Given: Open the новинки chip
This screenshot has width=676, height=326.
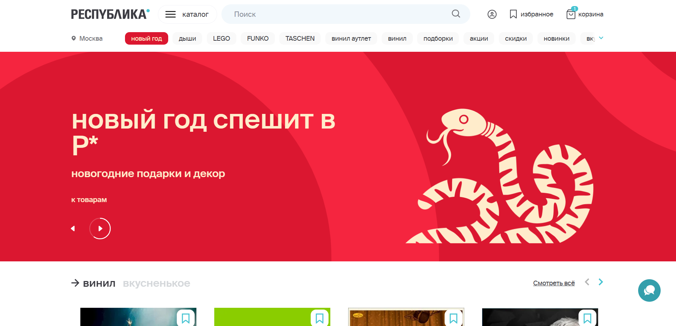Looking at the screenshot, I should [556, 39].
